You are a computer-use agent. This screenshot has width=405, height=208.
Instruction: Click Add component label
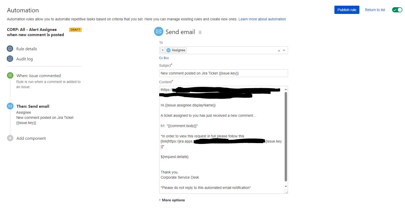tap(31, 138)
